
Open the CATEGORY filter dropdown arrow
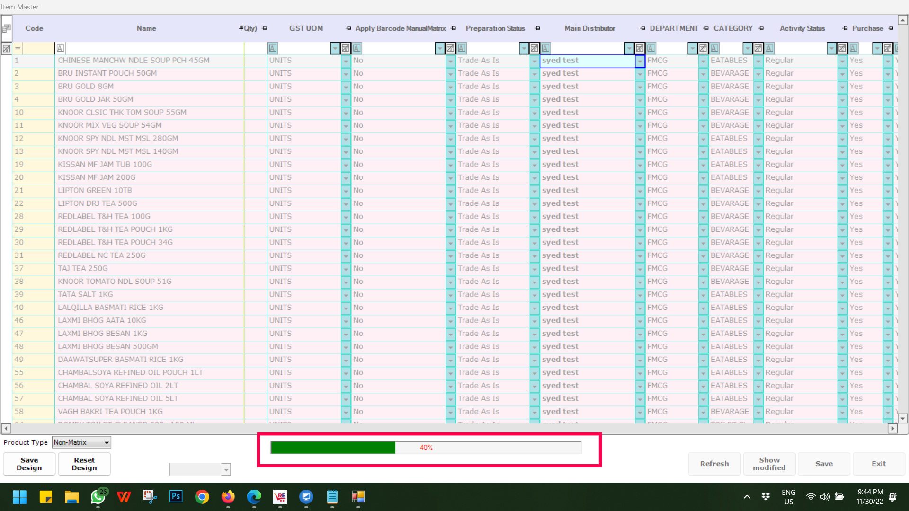(x=747, y=48)
